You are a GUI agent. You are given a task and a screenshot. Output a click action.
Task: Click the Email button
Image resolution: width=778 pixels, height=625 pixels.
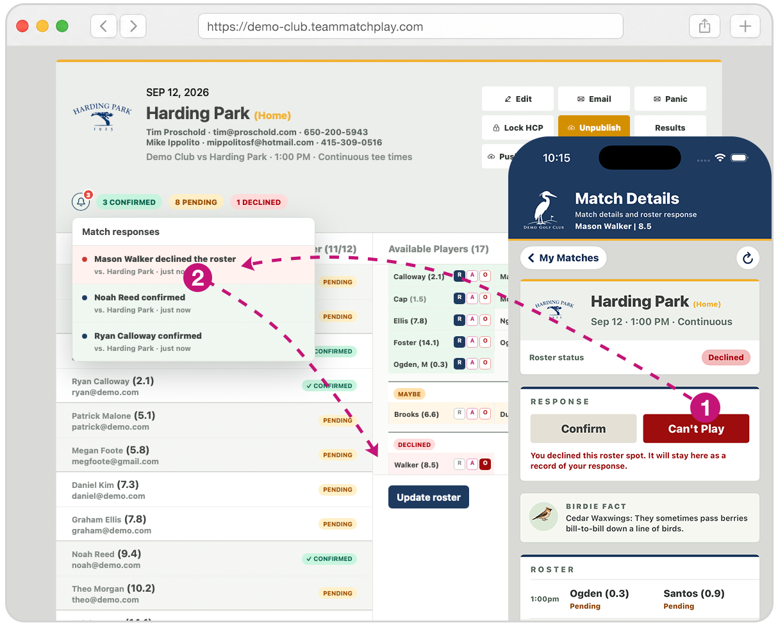pos(594,99)
